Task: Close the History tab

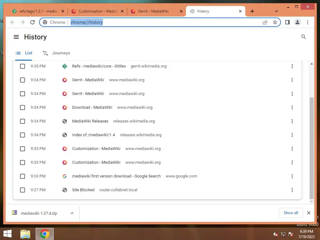Action: [240, 11]
